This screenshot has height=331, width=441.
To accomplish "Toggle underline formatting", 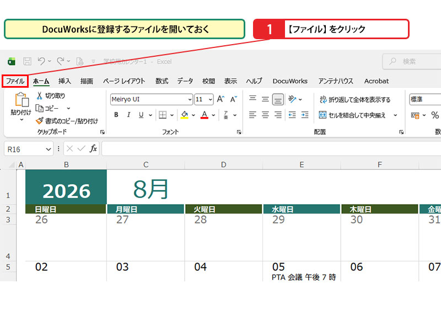I will pyautogui.click(x=141, y=115).
